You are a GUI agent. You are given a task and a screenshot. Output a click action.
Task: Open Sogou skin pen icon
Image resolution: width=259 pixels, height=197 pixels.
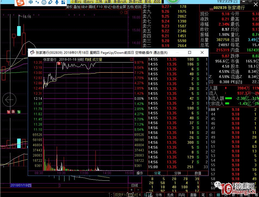tap(50, 2)
